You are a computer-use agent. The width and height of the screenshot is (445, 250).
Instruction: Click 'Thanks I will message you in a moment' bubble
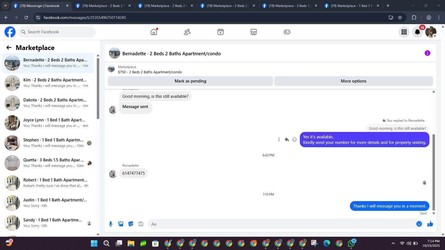[x=390, y=206]
